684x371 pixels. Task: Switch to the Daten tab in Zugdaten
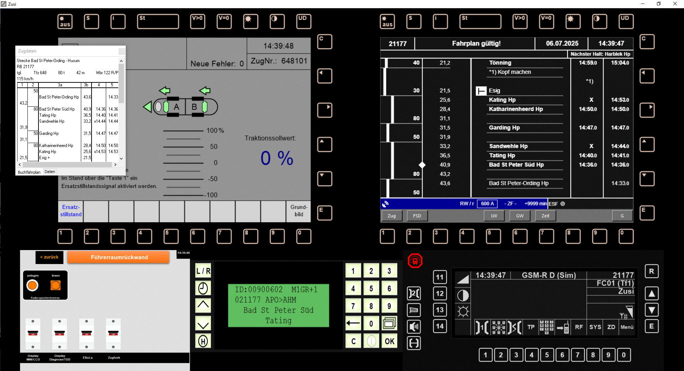(50, 172)
